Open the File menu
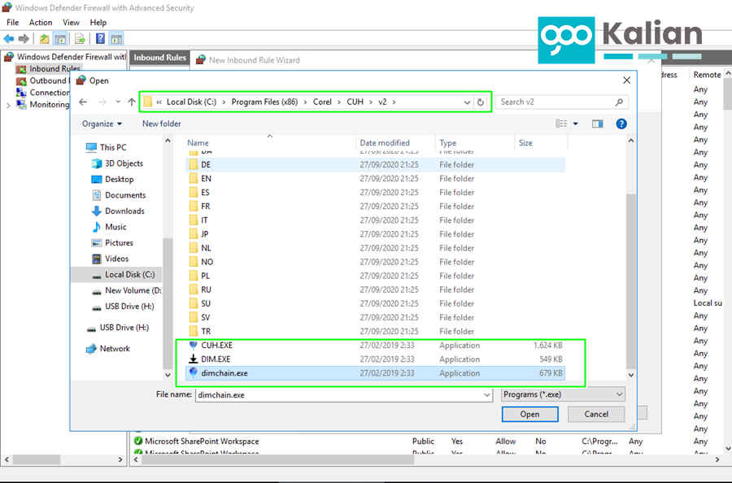 pos(12,23)
